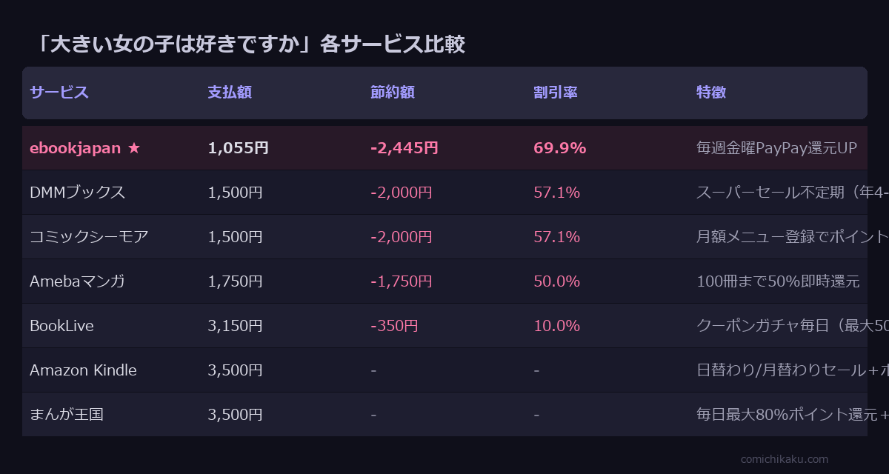Click the table title heading text
This screenshot has width=889, height=474.
tap(250, 44)
